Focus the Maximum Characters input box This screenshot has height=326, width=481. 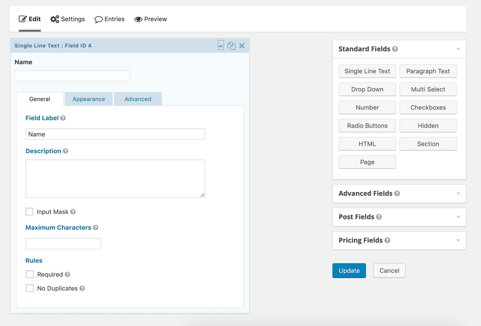[x=63, y=244]
